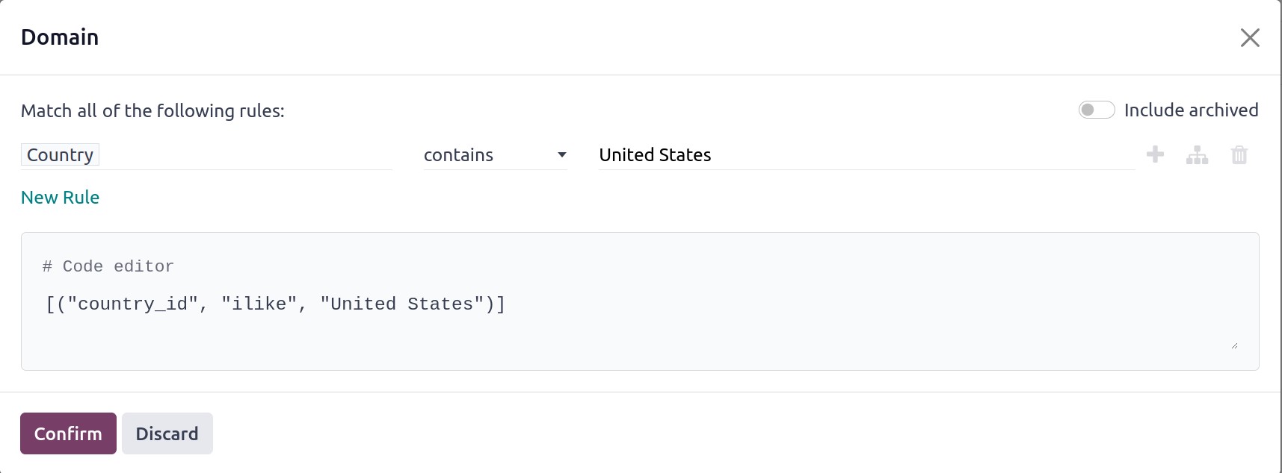
Task: Open the Country field selector
Action: click(61, 155)
